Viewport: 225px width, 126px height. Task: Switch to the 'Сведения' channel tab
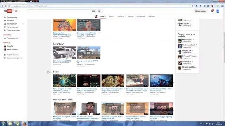152,16
